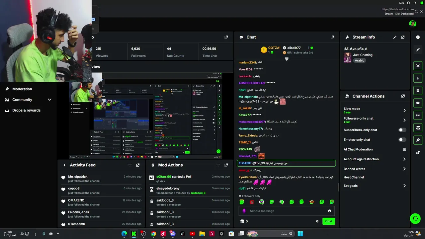Open Drops & rewards in sidebar
This screenshot has height=239, width=425.
(x=26, y=110)
